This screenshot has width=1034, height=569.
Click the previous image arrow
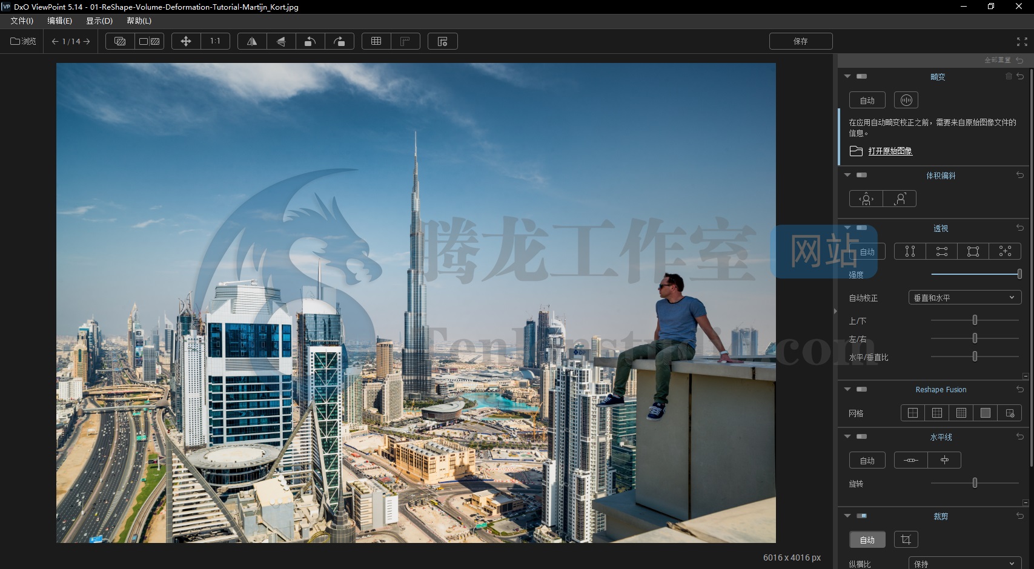[x=55, y=41]
